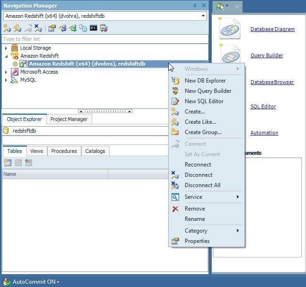306x287 pixels.
Task: Select the Procedures tab
Action: click(64, 151)
